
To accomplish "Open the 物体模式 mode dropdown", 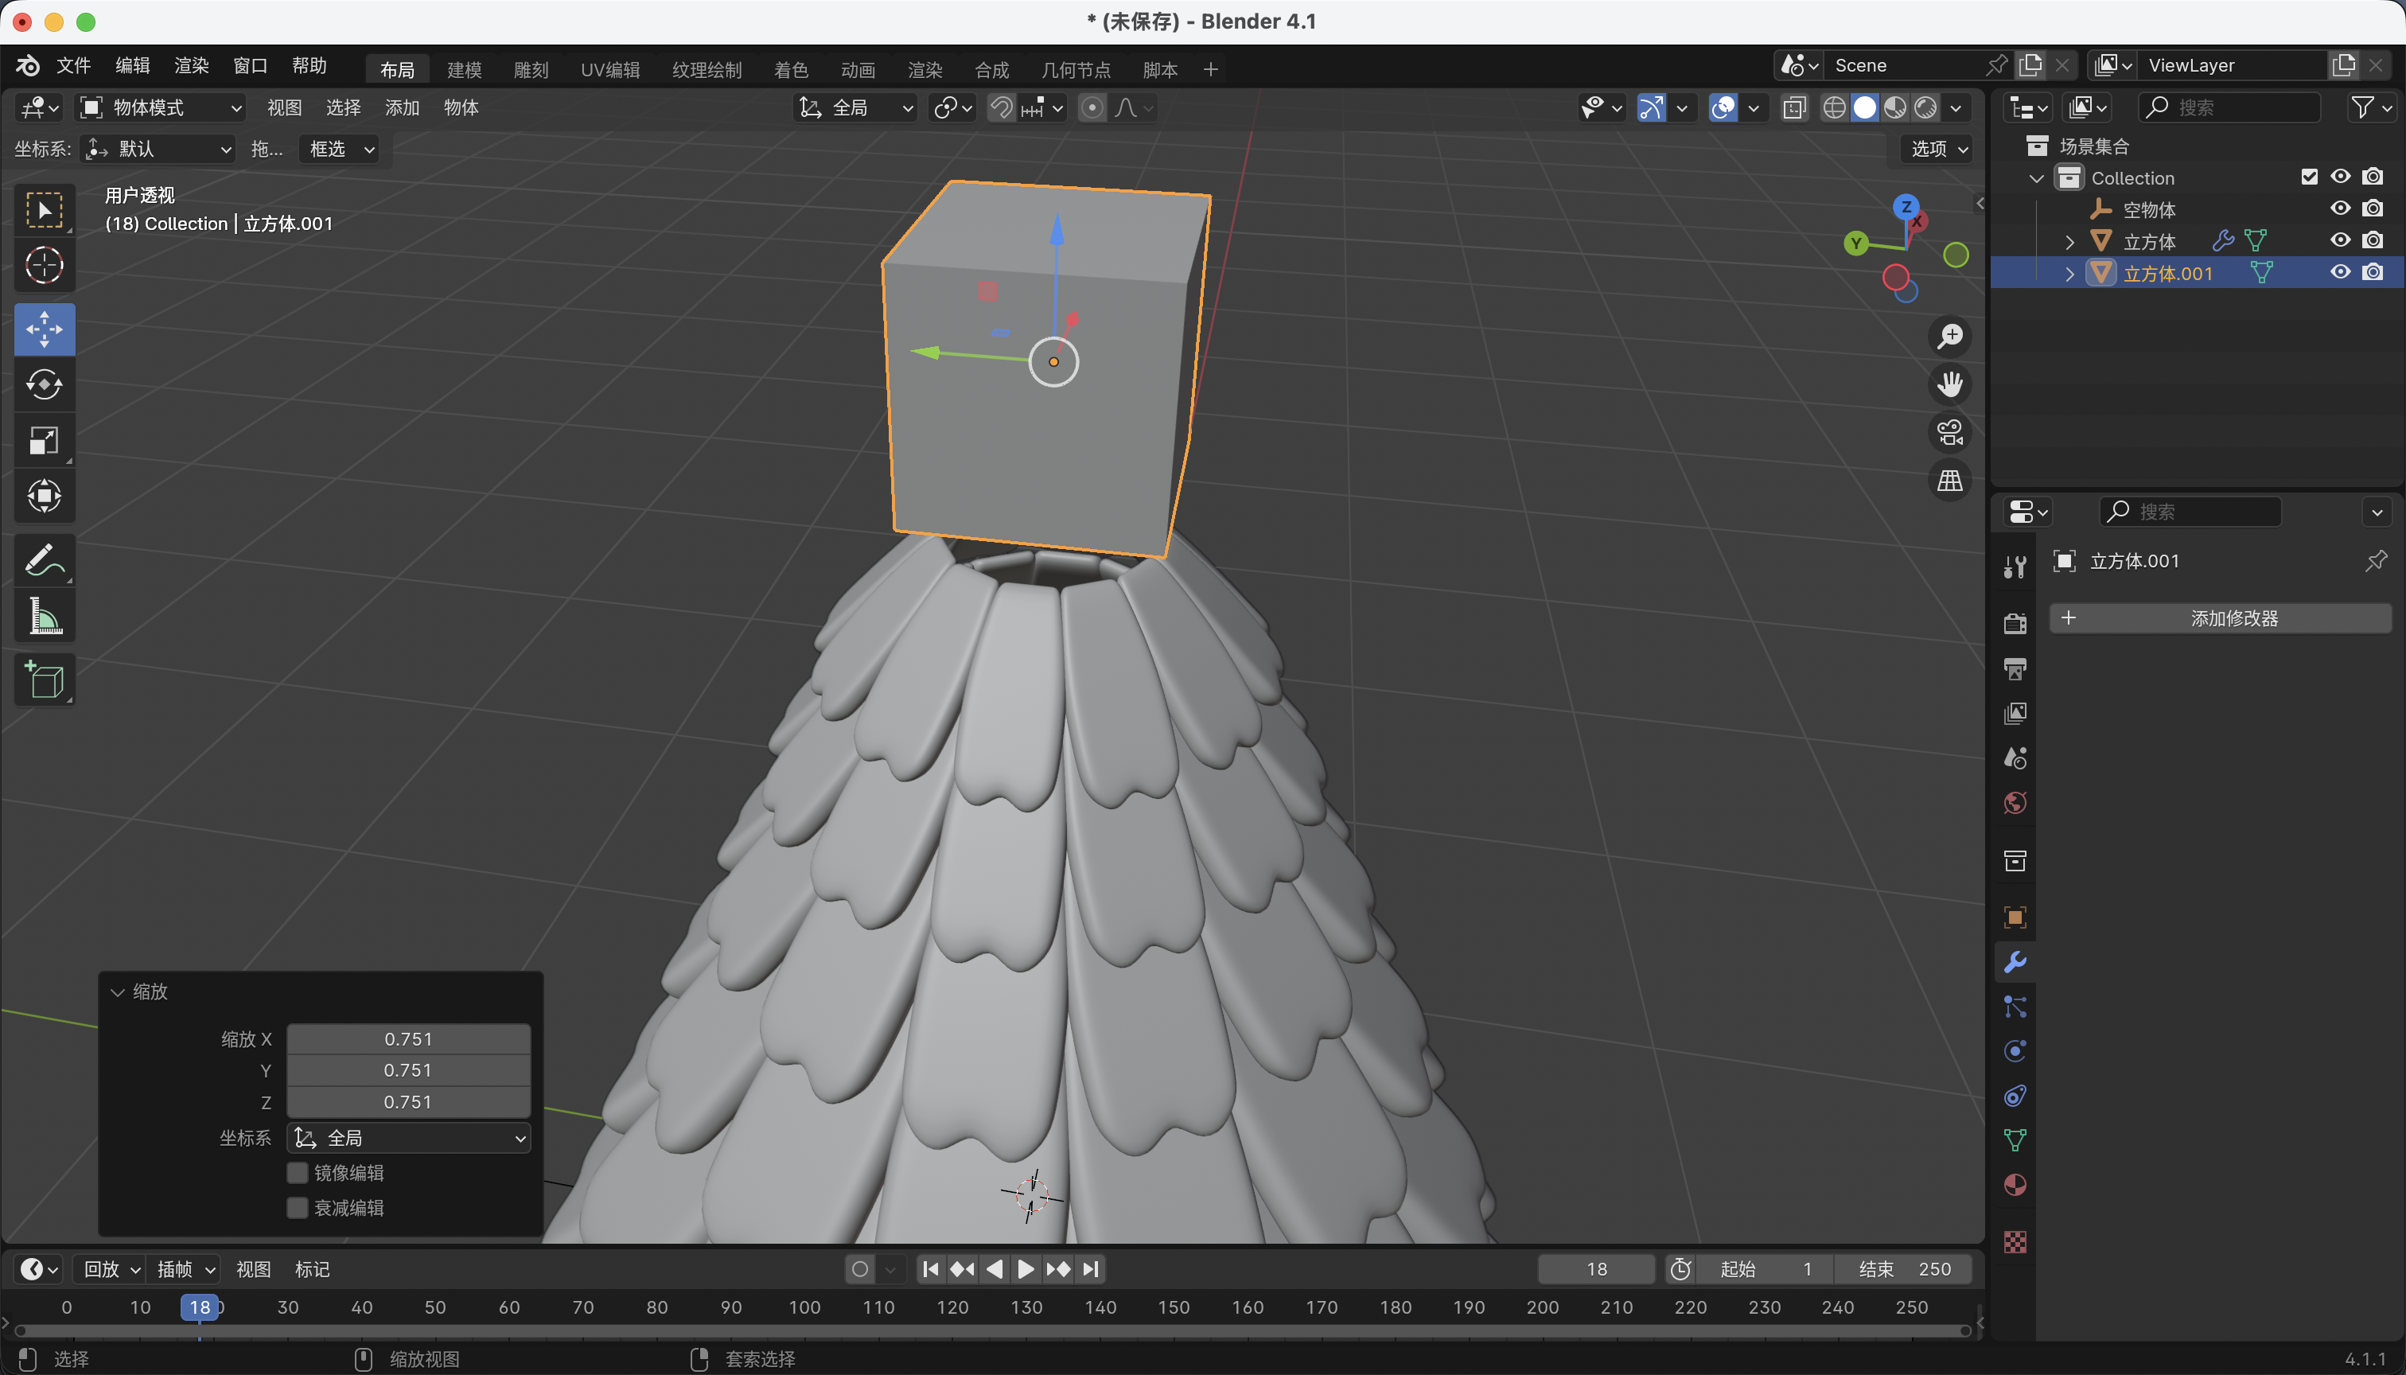I will (161, 107).
